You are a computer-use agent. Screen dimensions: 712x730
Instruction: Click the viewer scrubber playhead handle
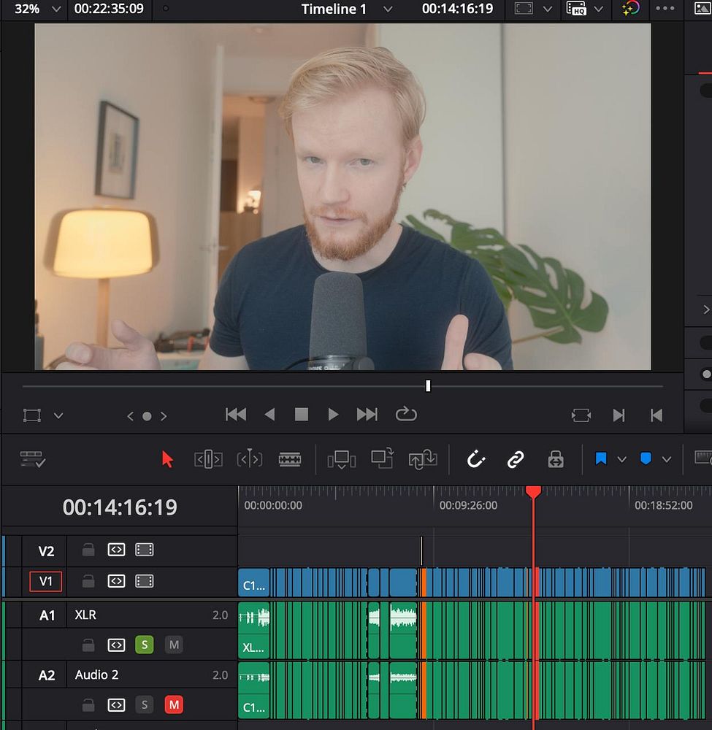[x=428, y=386]
